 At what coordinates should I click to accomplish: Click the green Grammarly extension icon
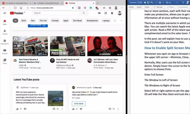91,8
